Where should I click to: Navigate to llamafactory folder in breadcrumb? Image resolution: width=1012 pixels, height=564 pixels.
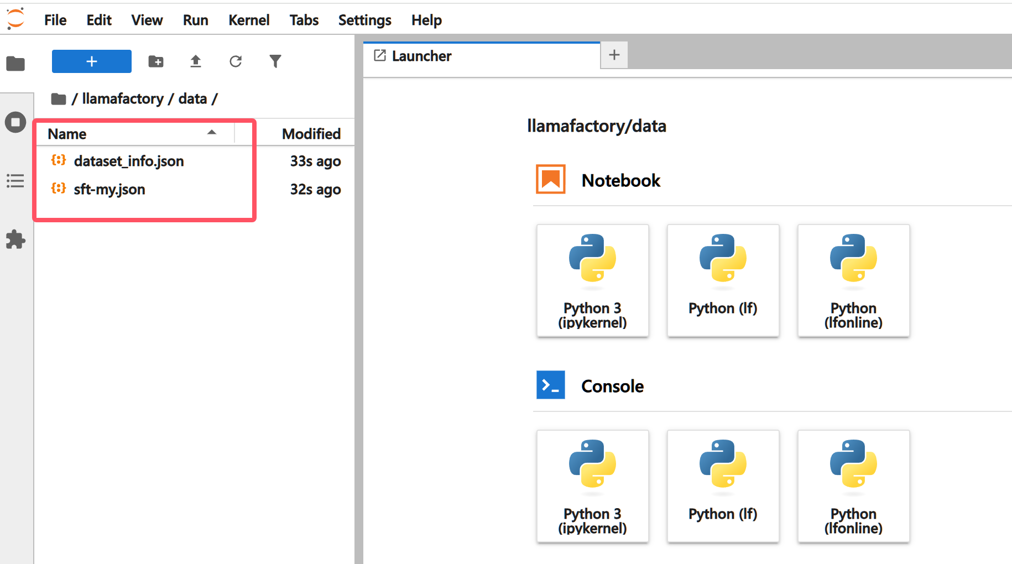(x=123, y=99)
